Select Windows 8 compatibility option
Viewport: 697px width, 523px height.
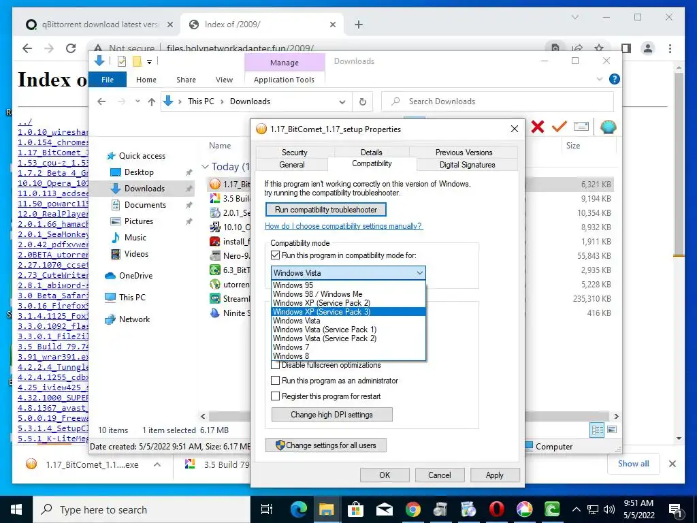tap(348, 355)
